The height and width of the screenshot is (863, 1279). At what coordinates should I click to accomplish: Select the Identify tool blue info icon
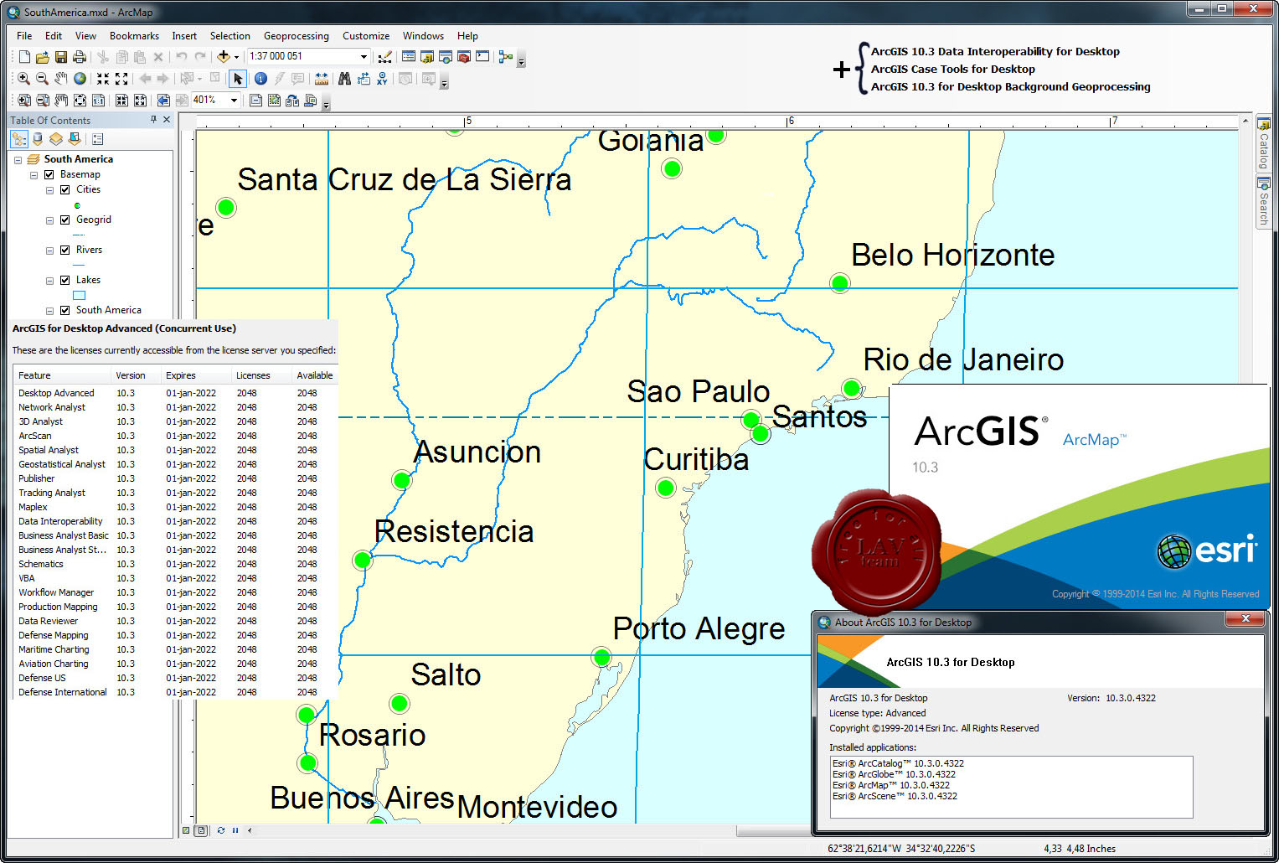pyautogui.click(x=260, y=79)
